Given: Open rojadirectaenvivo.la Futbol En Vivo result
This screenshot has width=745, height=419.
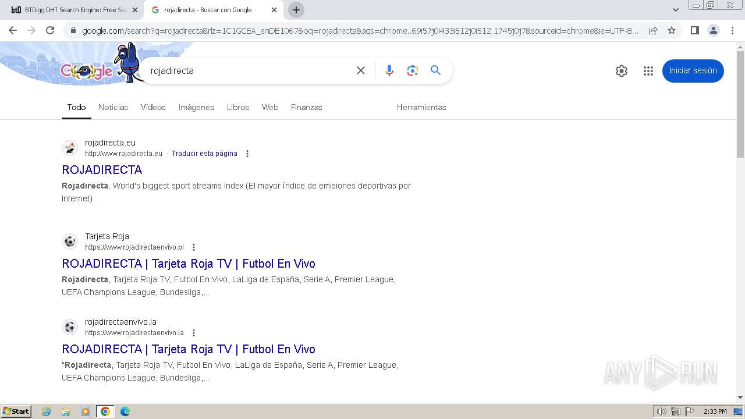Looking at the screenshot, I should 189,349.
